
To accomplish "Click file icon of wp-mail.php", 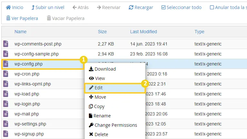I will click(6, 114).
